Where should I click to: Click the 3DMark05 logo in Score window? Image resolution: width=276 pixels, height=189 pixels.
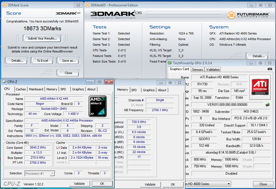68,13
